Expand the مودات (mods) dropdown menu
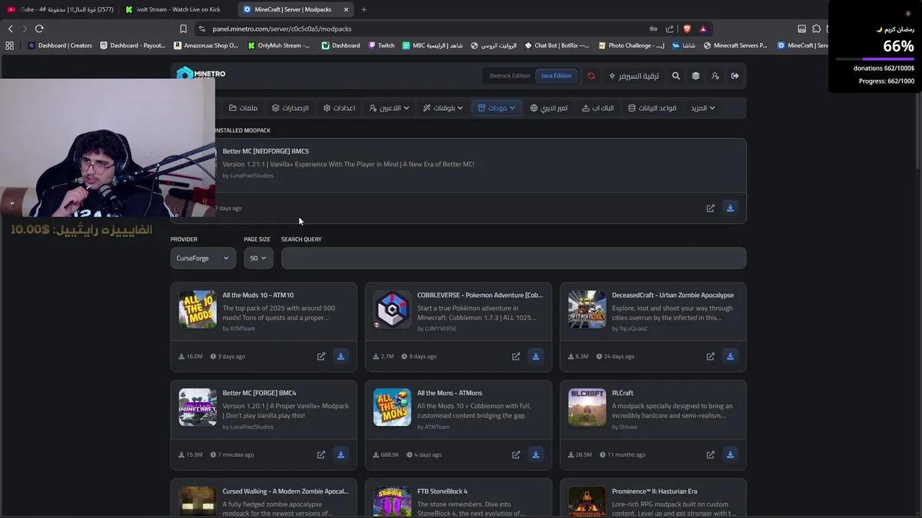Screen dimensions: 922x518 click(x=496, y=108)
